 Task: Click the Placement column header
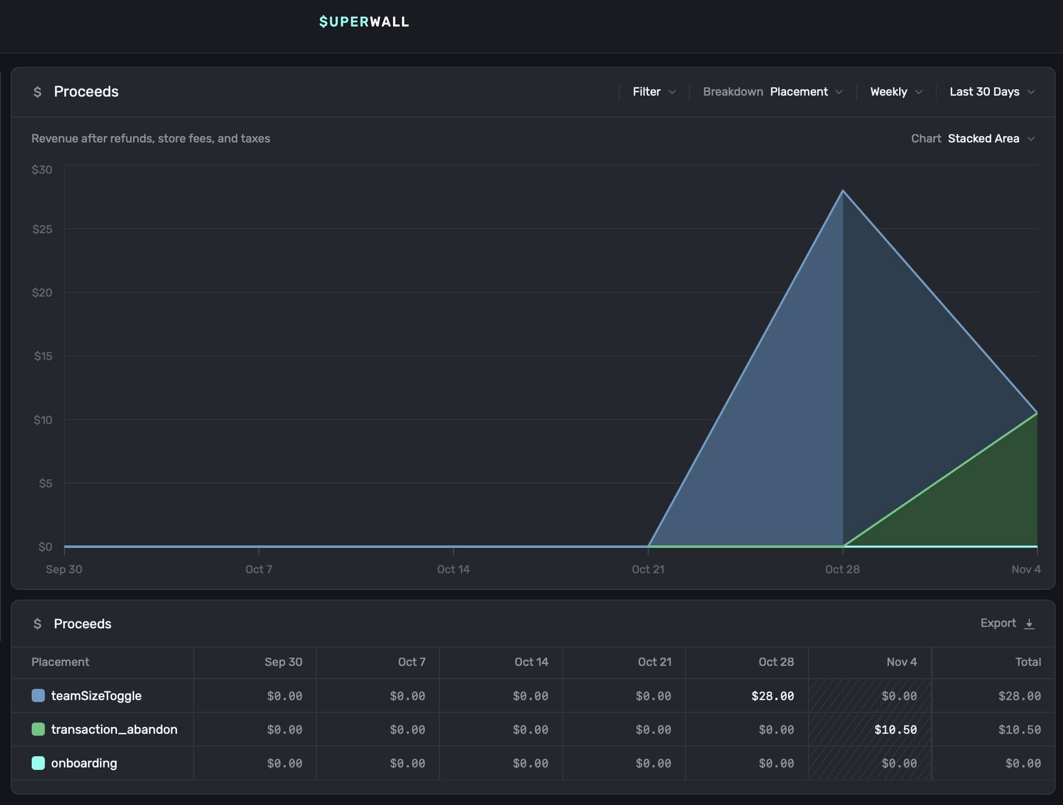[60, 662]
